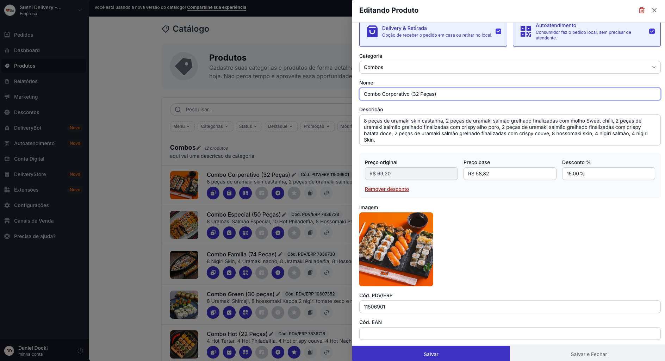Click the discount percent icon on Combo Corporativo
This screenshot has width=665, height=361.
(x=278, y=193)
